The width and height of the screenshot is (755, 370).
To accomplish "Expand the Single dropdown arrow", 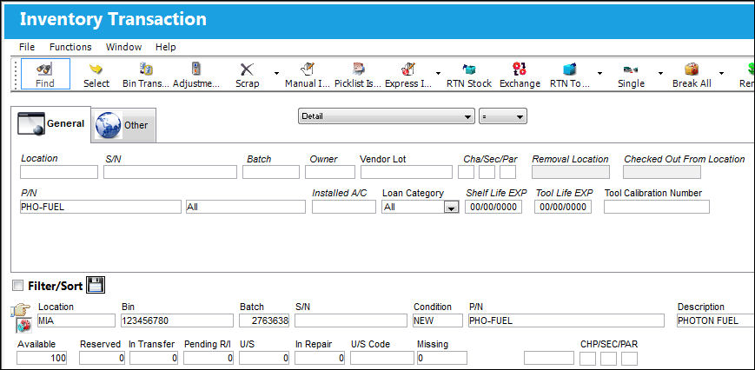I will (x=660, y=73).
